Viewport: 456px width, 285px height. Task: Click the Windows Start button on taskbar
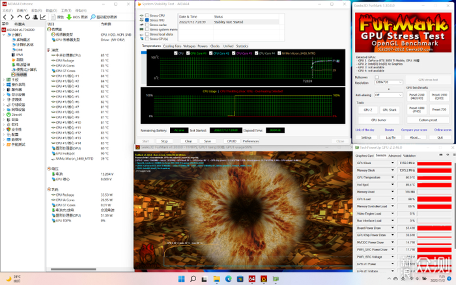182,278
